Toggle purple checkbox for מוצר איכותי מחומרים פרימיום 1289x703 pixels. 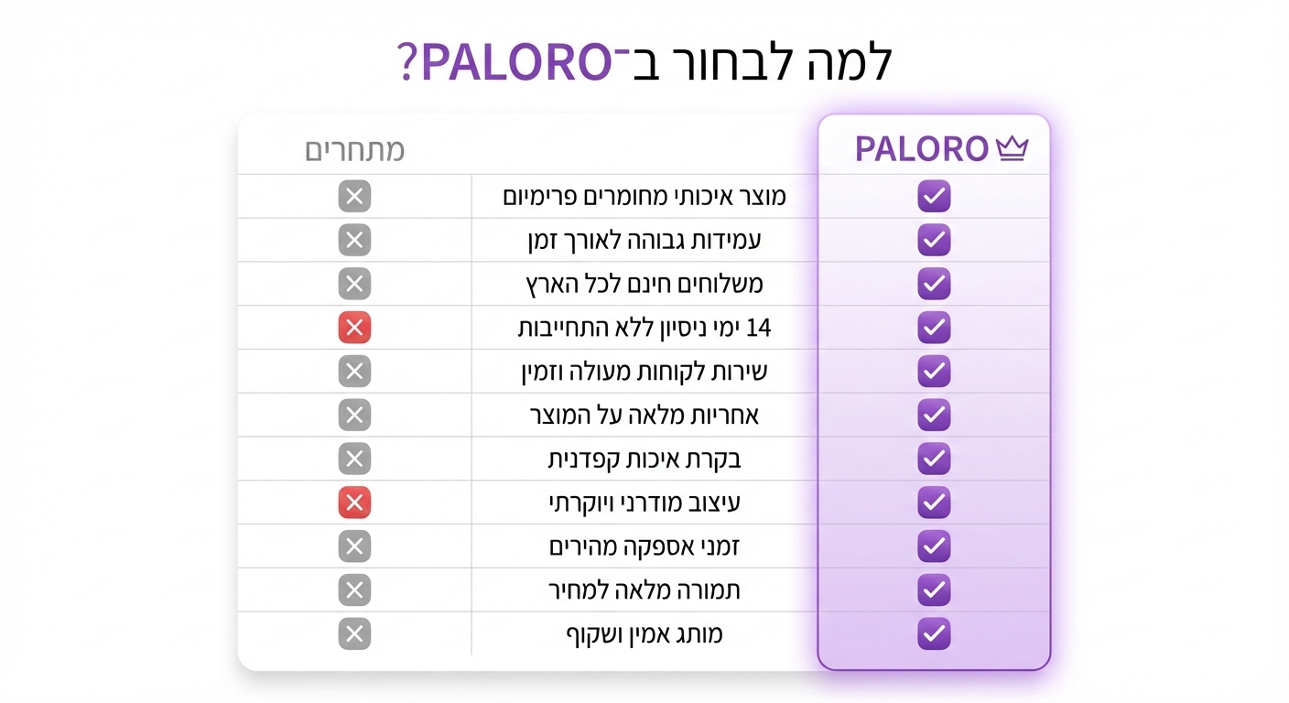pos(934,196)
